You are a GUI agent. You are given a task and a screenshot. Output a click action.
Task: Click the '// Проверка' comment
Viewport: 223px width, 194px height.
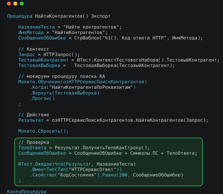(34, 142)
